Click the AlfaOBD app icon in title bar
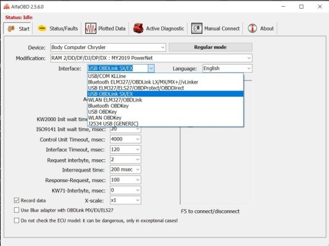 pos(7,7)
